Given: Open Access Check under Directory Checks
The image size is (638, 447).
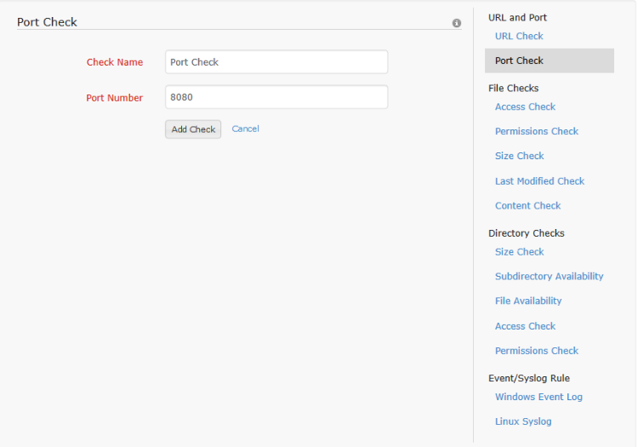Looking at the screenshot, I should 525,326.
